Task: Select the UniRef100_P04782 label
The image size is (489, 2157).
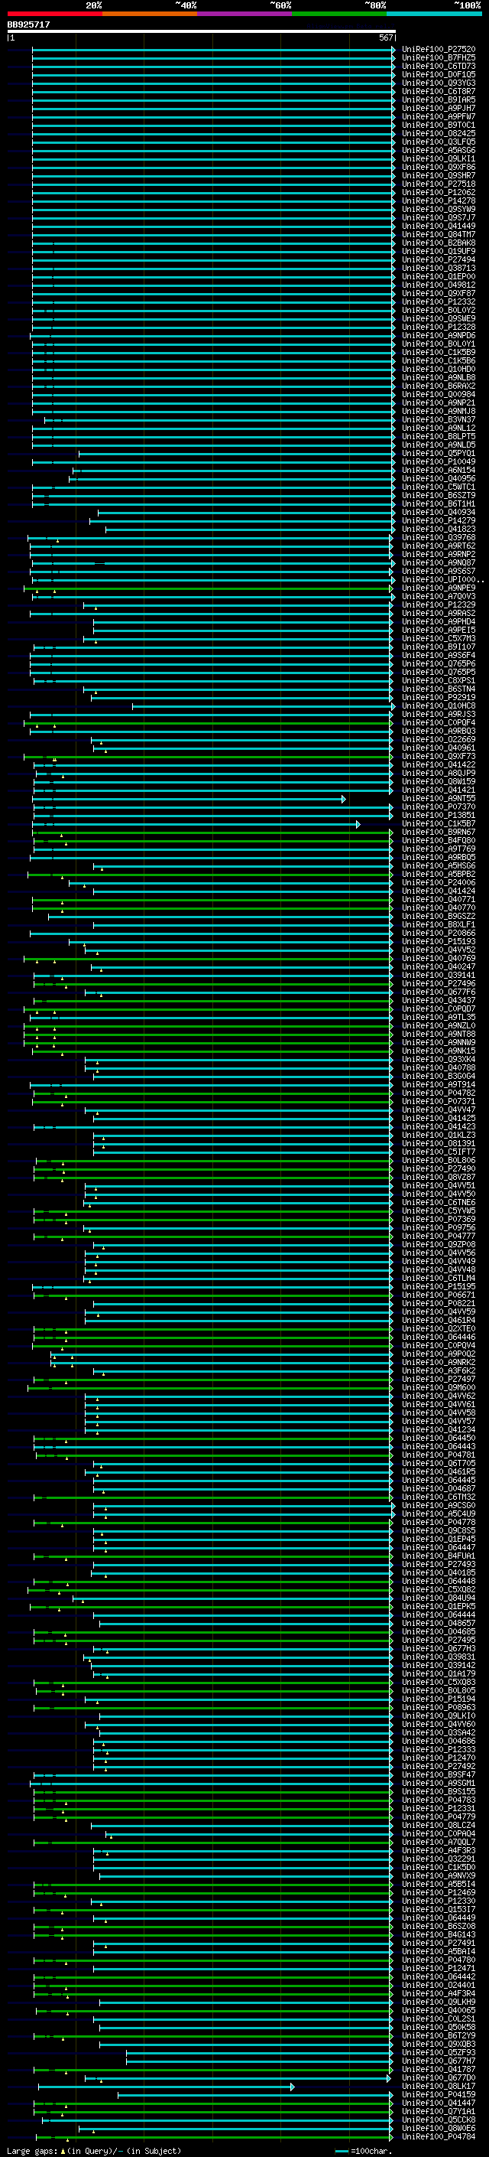Action: point(439,1093)
